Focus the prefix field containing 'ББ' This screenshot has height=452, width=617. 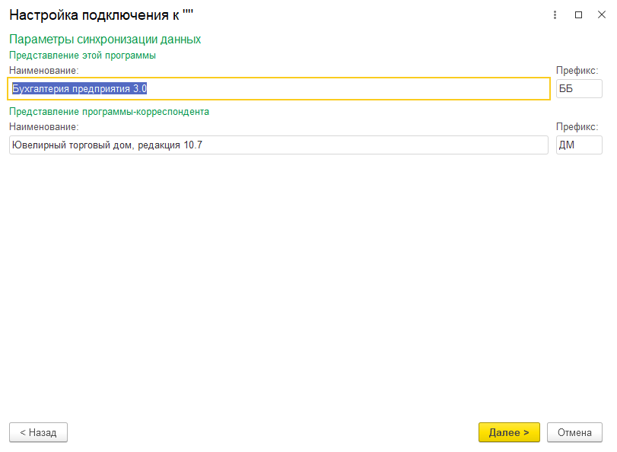tap(579, 88)
